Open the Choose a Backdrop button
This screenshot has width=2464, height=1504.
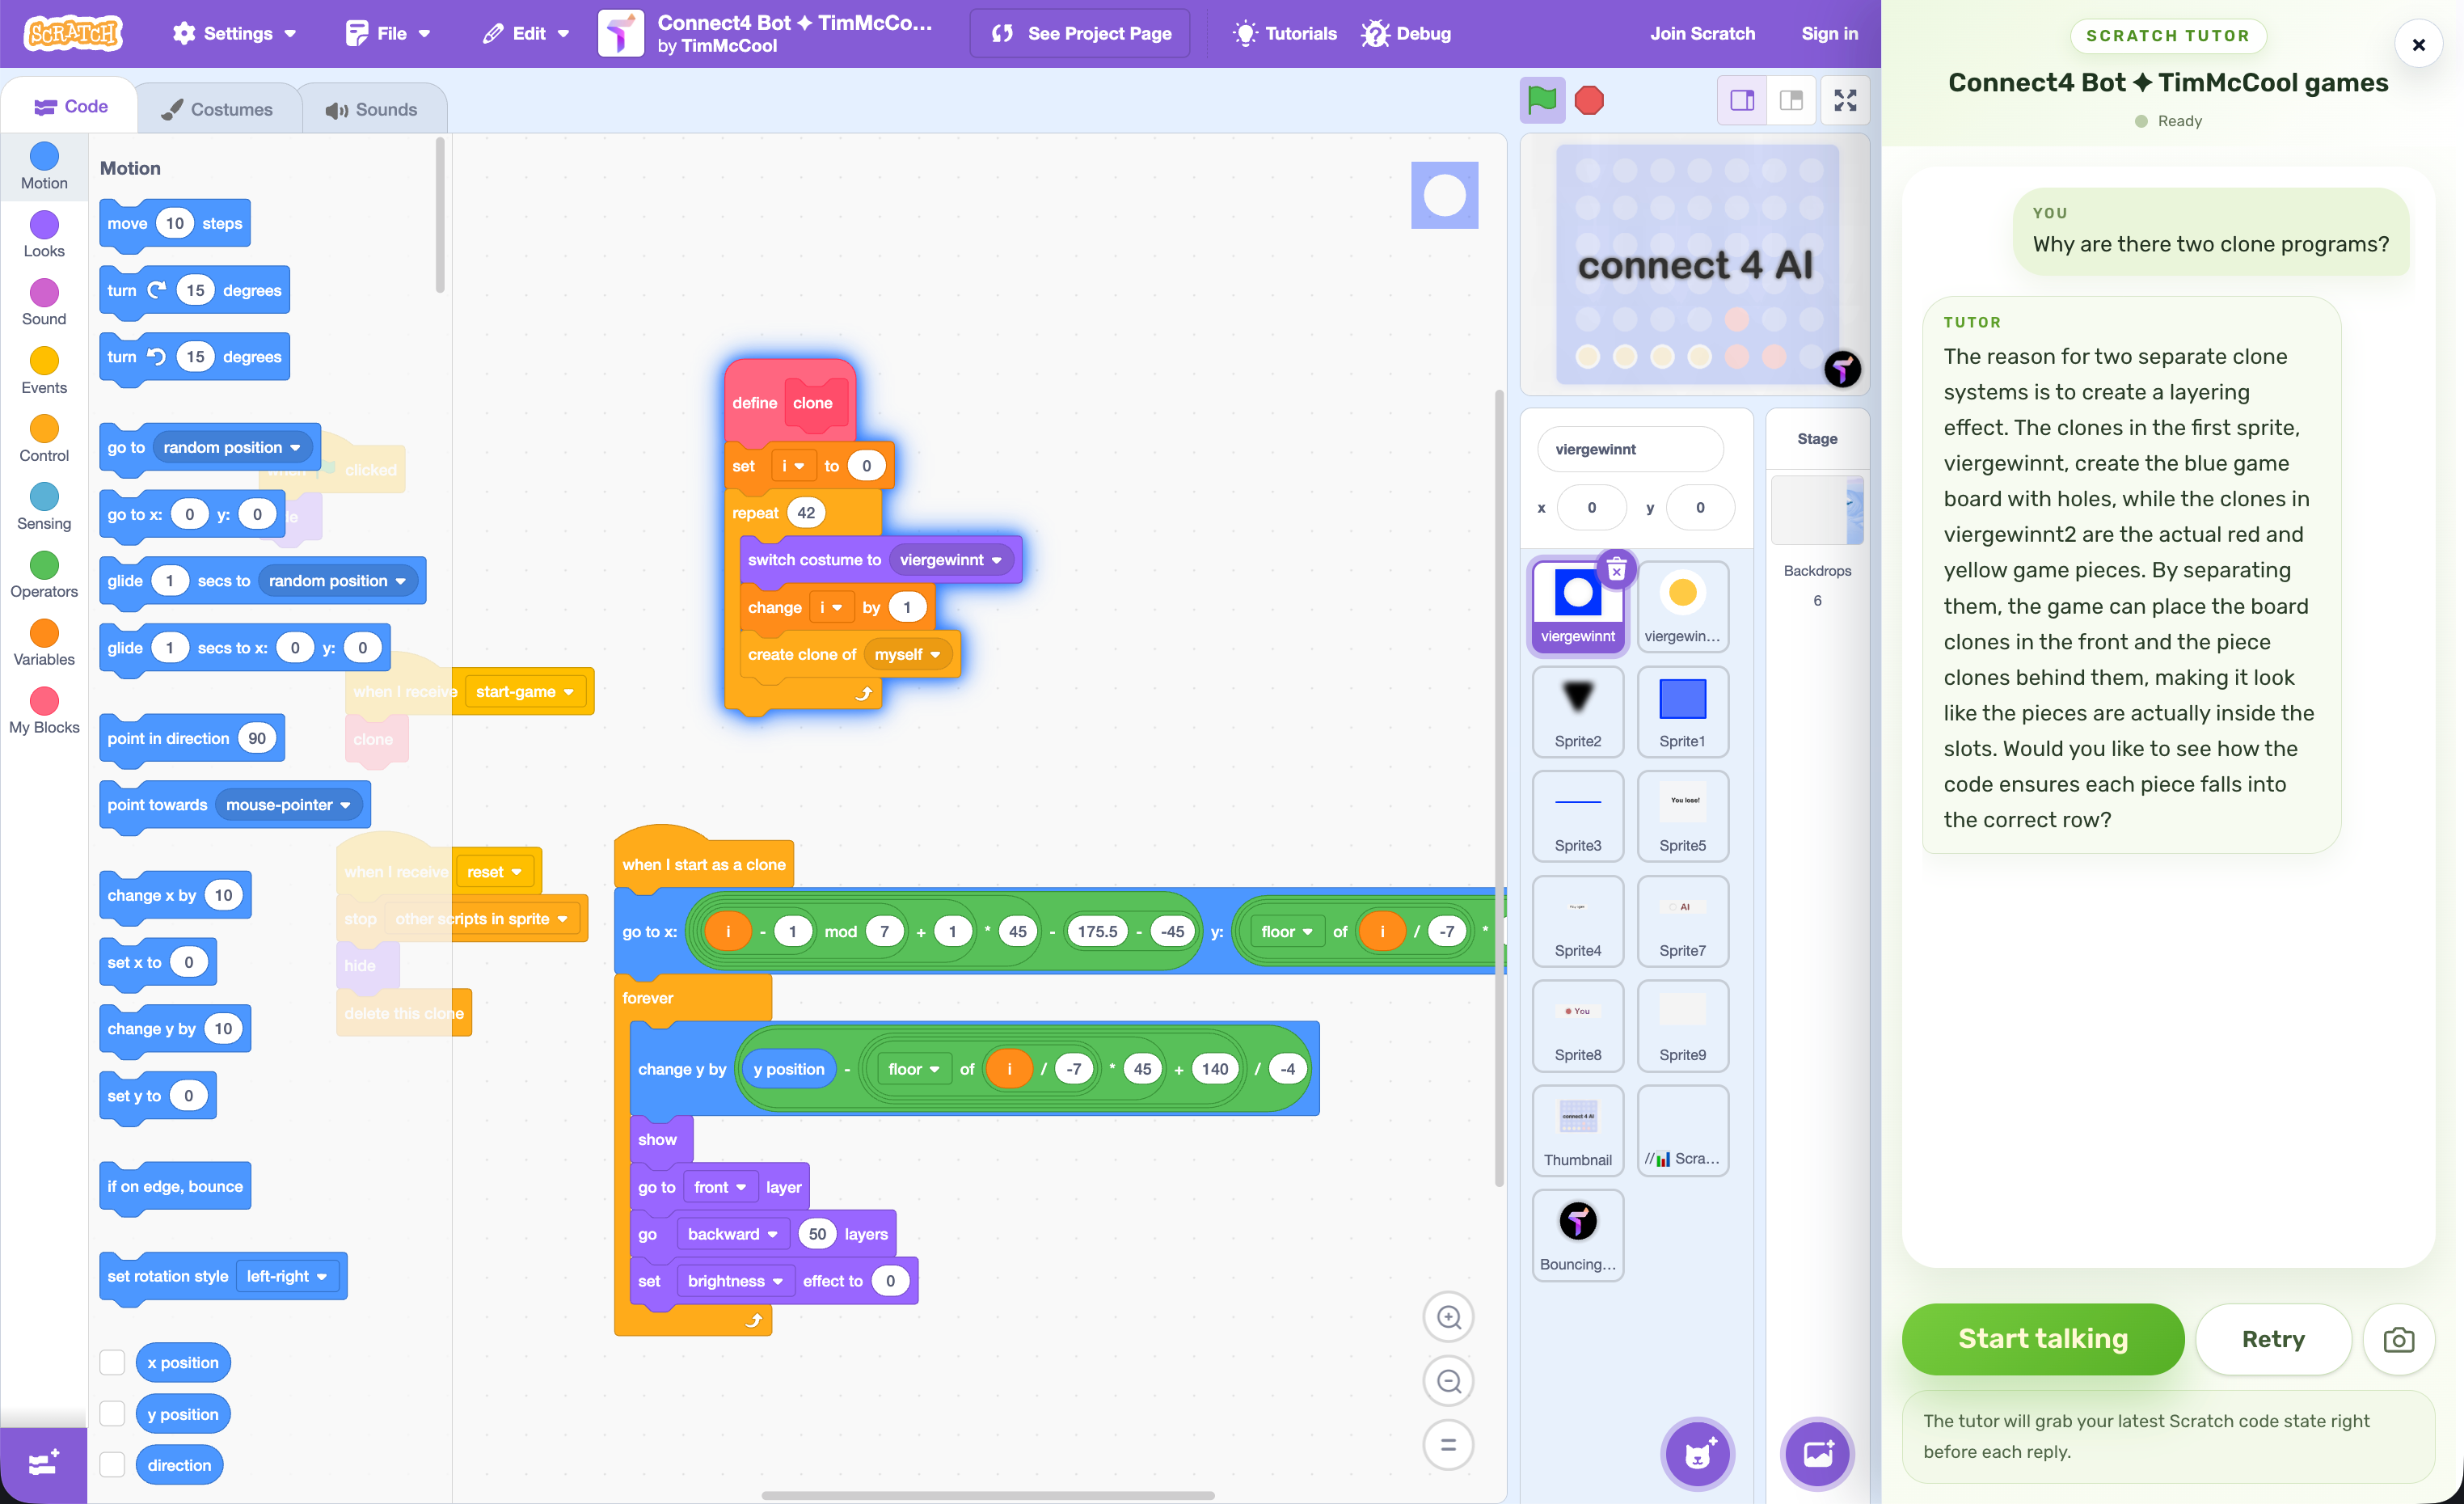click(1817, 1454)
